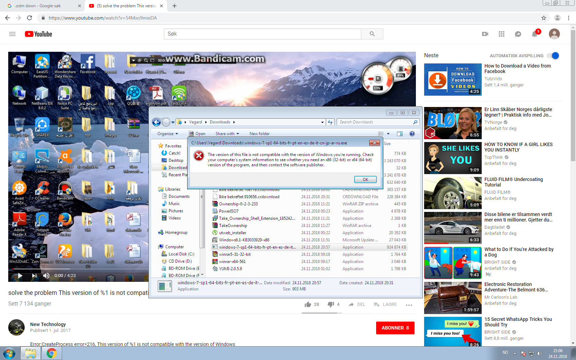Screen dimensions: 576x360
Task: Click OK in the error dialog
Action: [365, 179]
